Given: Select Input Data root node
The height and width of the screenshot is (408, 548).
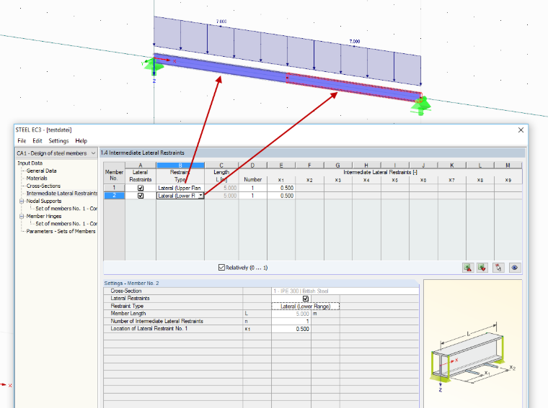Looking at the screenshot, I should coord(30,163).
